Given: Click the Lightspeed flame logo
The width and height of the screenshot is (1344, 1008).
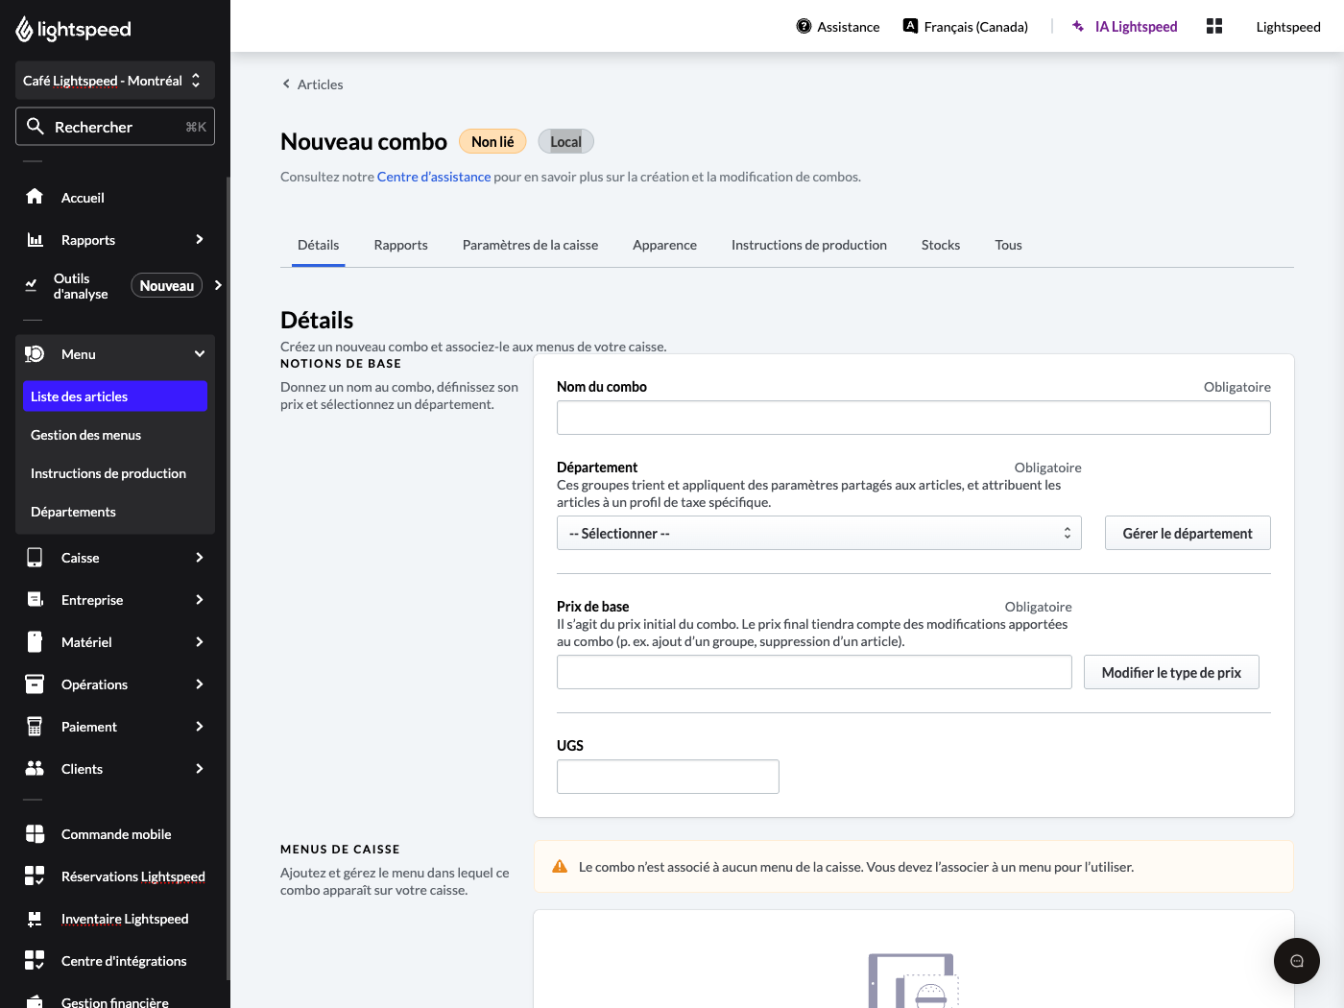Looking at the screenshot, I should pos(24,30).
